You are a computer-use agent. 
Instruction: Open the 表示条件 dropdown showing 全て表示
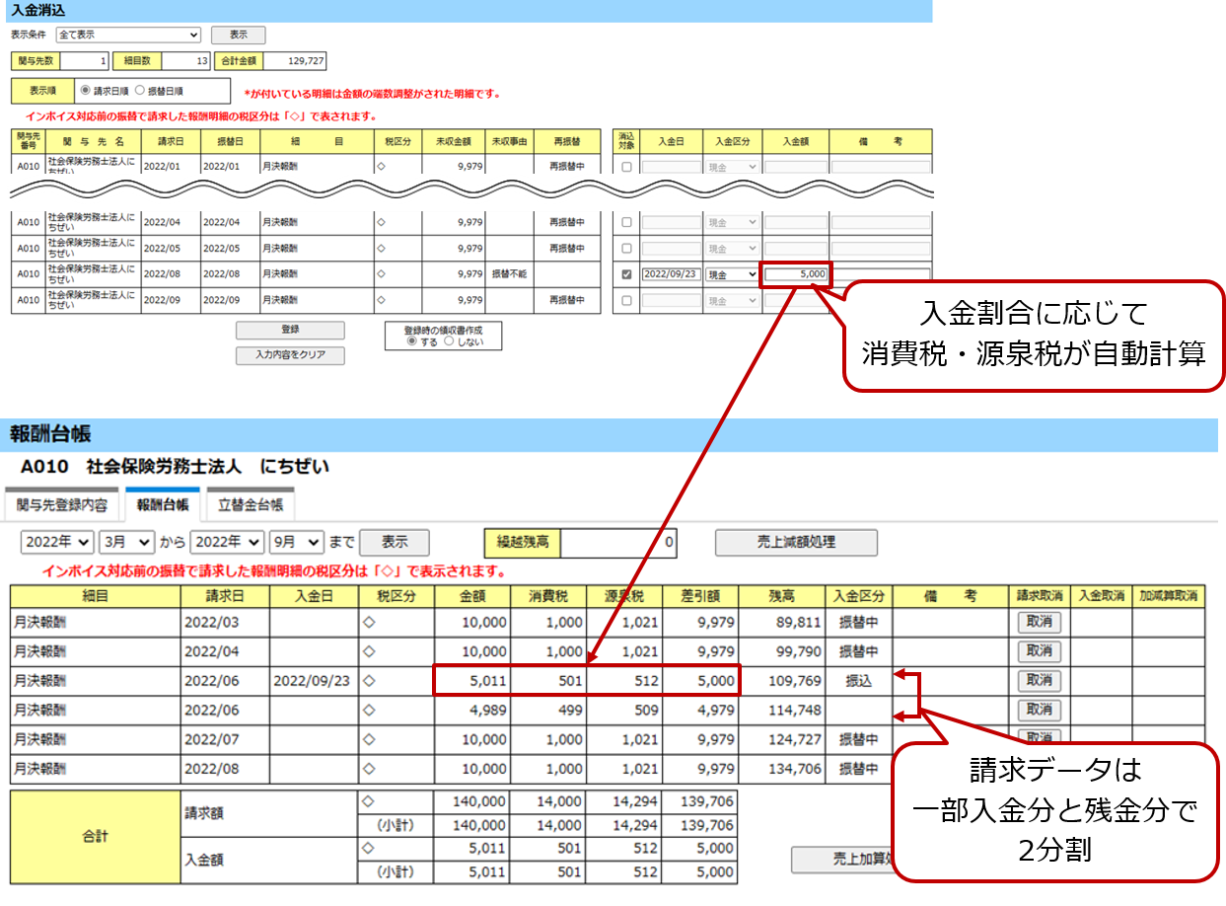click(x=128, y=35)
